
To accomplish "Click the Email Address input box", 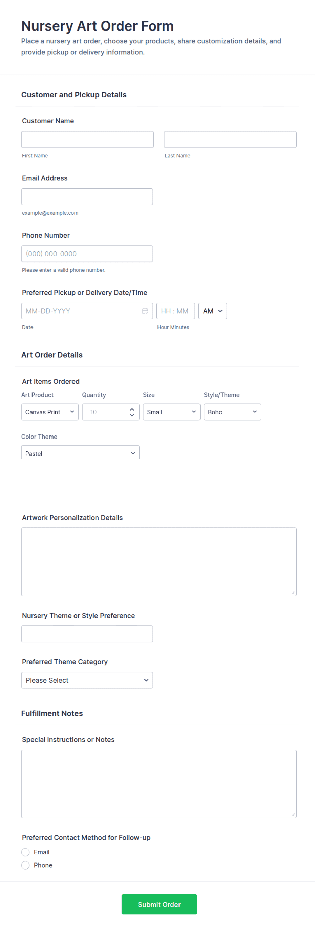I will (x=87, y=197).
